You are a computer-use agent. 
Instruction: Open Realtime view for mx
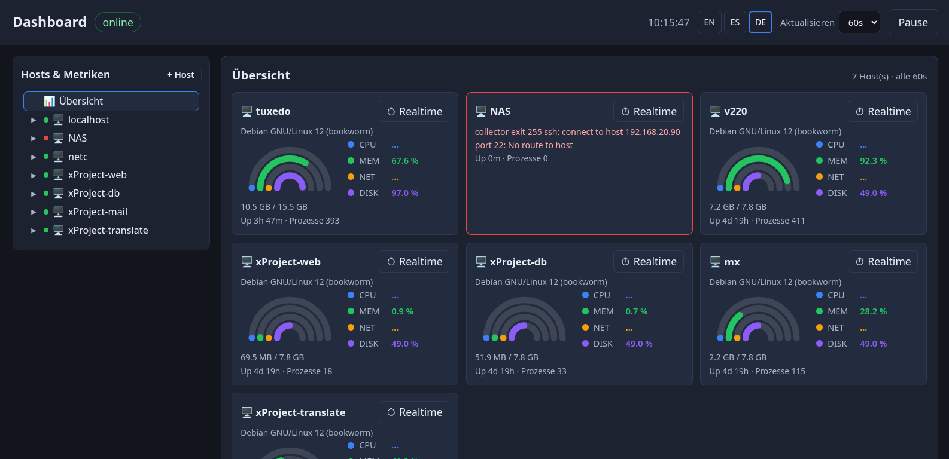[x=883, y=262]
